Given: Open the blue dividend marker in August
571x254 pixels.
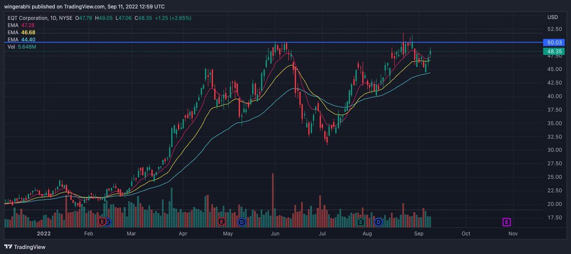Looking at the screenshot, I should (378, 222).
